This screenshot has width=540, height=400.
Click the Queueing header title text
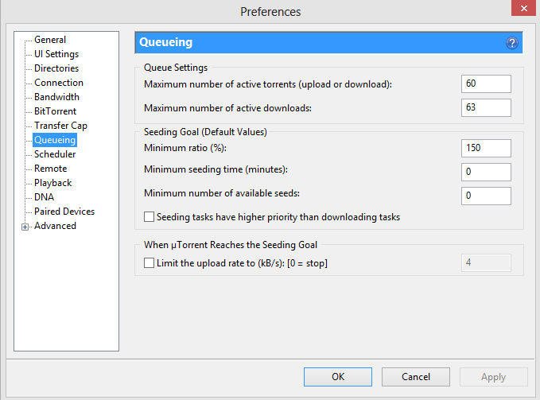tap(165, 42)
